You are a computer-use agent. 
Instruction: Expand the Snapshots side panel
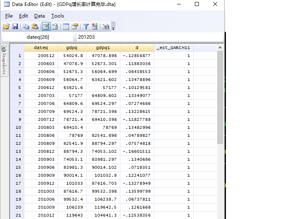[x=4, y=60]
